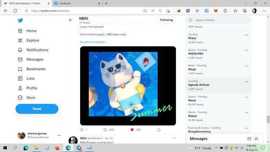Image resolution: width=270 pixels, height=152 pixels.
Task: Open Notifications in the sidebar
Action: (x=33, y=50)
